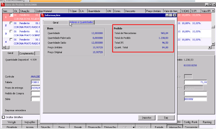Click right arrow of horizontal grid scrollbar
Image resolution: width=216 pixels, height=130 pixels.
coord(210,47)
